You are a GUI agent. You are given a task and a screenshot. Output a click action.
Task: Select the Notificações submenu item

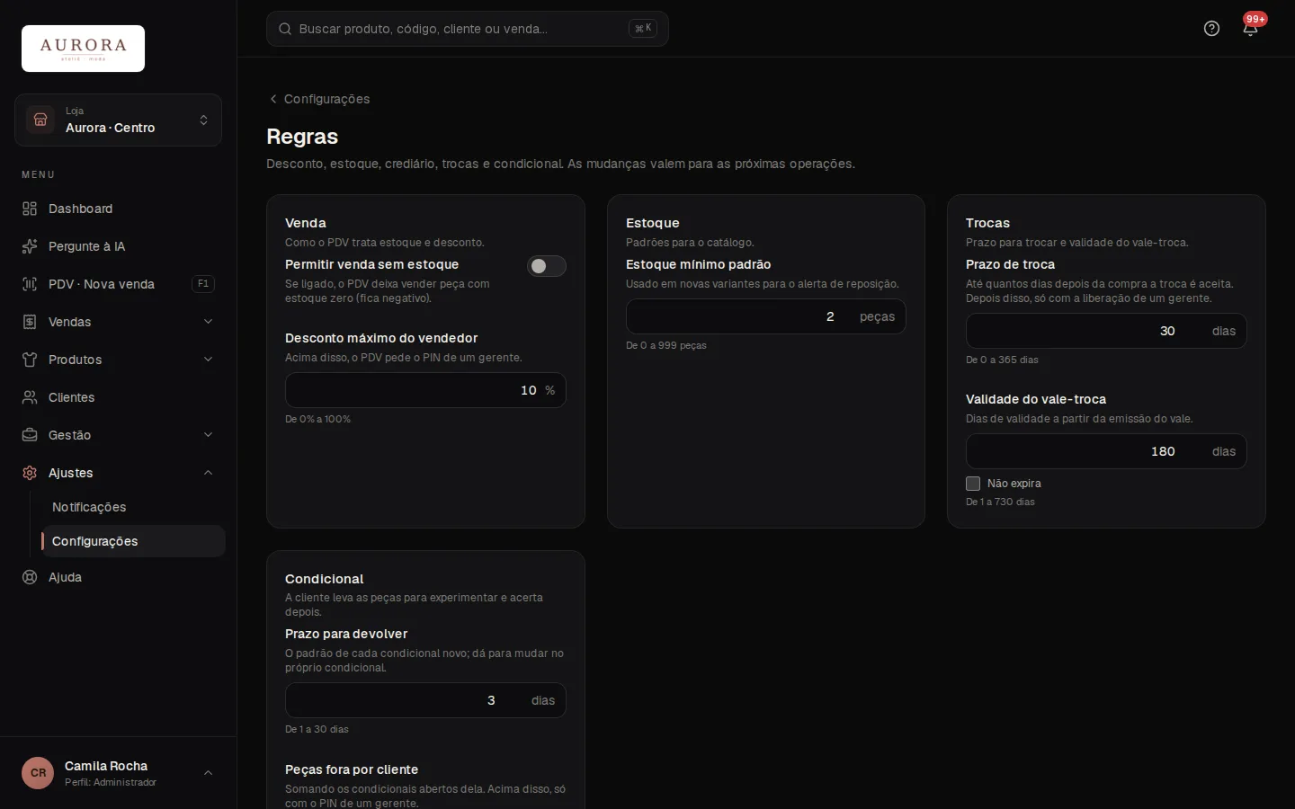[x=133, y=507]
